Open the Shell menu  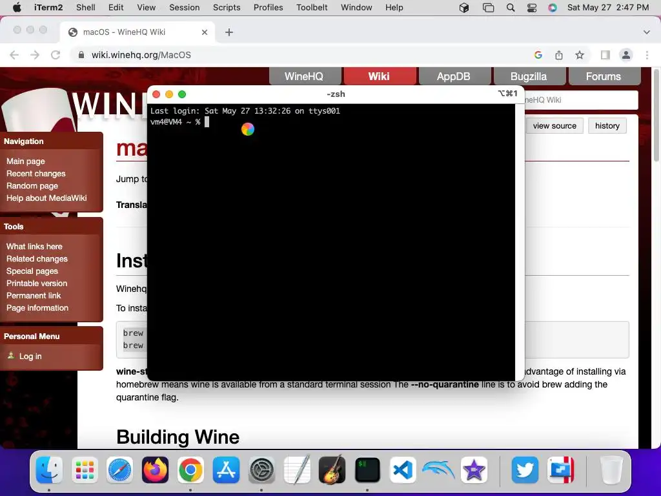[x=86, y=8]
